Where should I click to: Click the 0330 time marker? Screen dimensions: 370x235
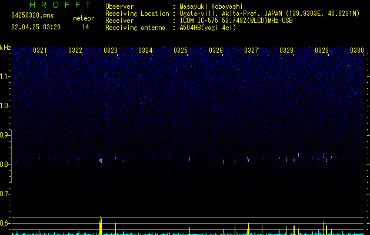[357, 51]
